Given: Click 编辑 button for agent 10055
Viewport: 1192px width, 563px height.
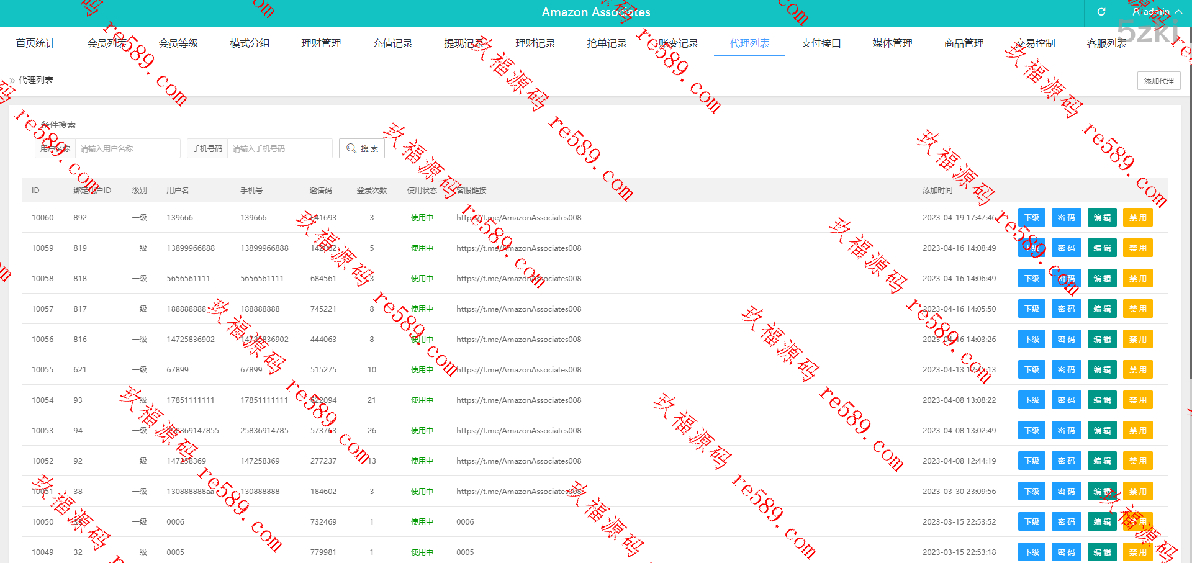Looking at the screenshot, I should 1102,370.
